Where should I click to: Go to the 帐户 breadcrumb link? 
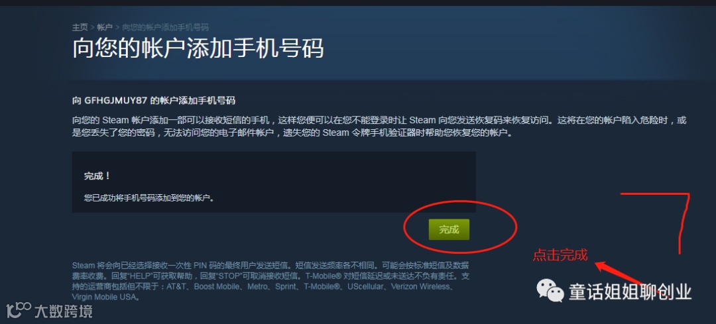tap(105, 27)
